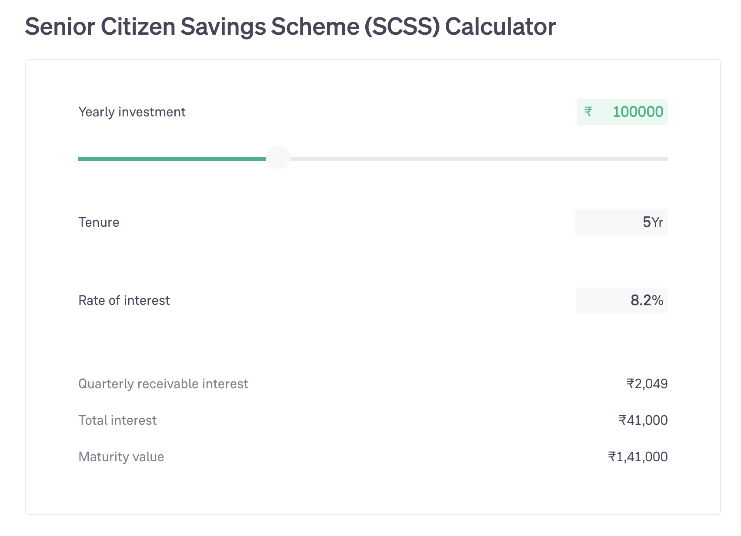Click the 8.2 interest rate value
The height and width of the screenshot is (536, 741).
(x=641, y=301)
